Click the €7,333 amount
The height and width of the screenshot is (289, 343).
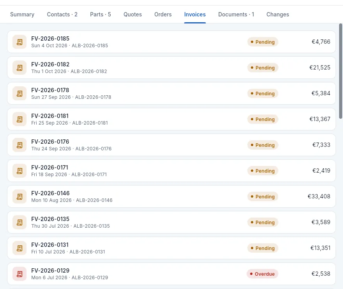click(x=321, y=145)
